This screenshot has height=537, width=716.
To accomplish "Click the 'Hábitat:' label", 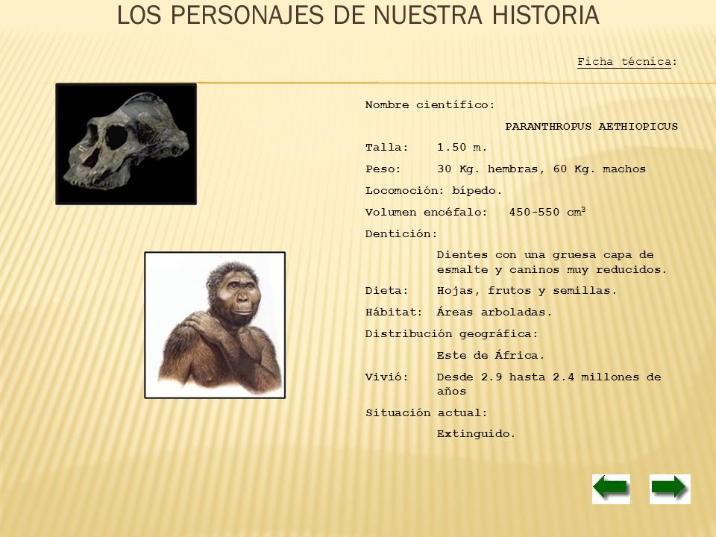I will point(394,313).
